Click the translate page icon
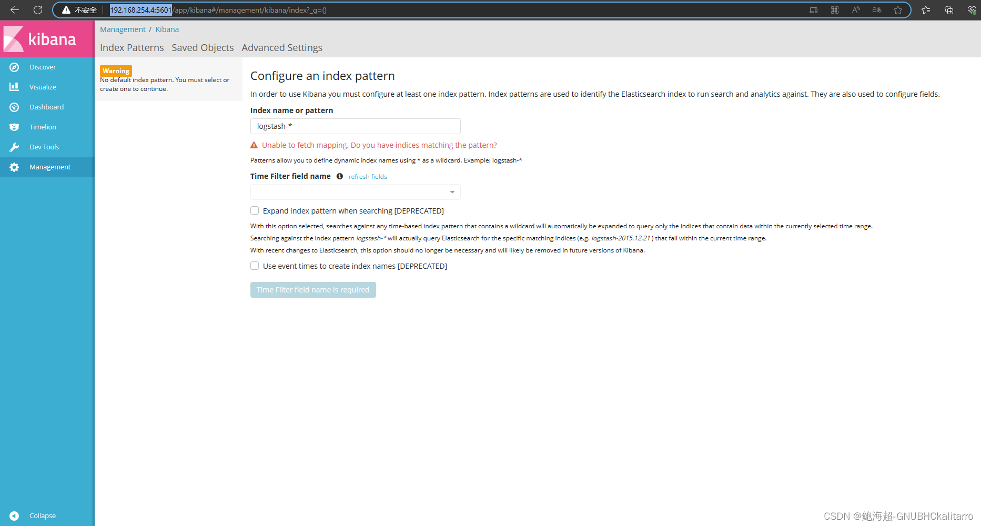Screen dimensions: 981x526 [x=877, y=10]
